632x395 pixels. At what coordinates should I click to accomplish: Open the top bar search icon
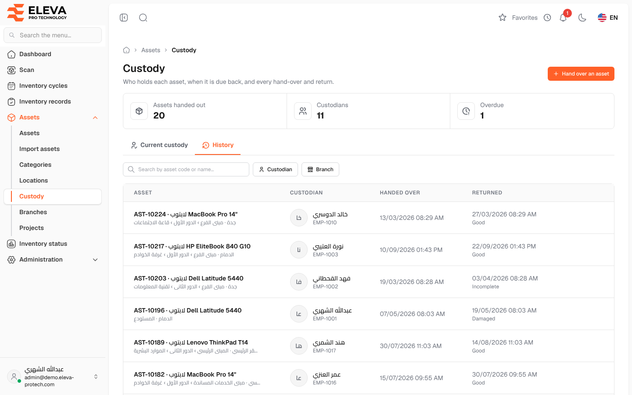point(143,18)
